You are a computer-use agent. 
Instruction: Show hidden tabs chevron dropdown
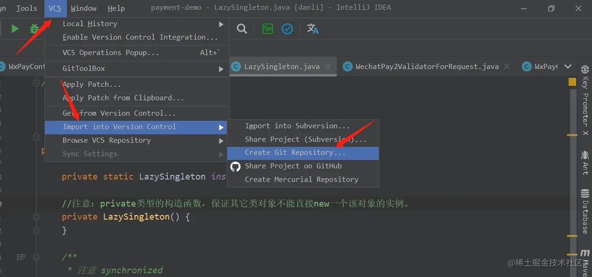point(568,67)
